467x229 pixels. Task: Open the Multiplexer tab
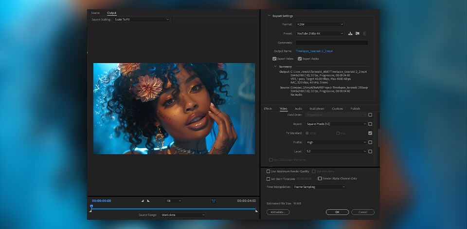[317, 109]
